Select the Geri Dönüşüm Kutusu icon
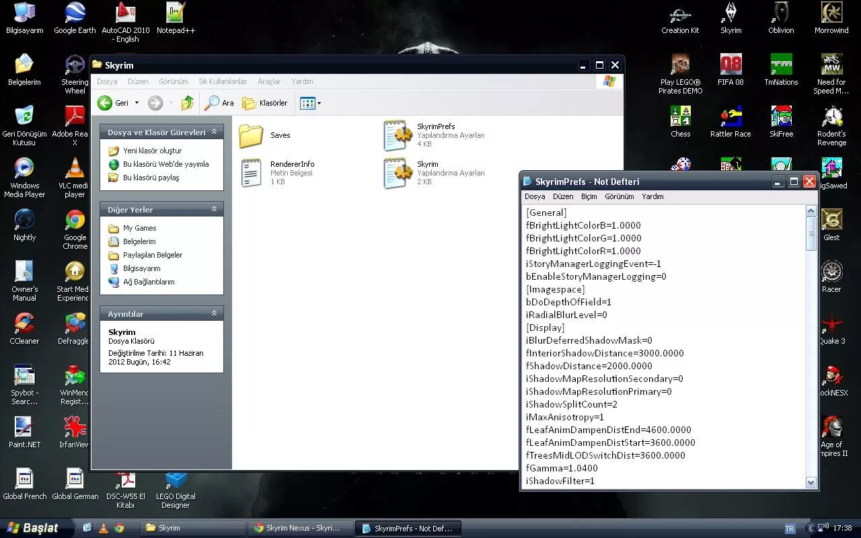The width and height of the screenshot is (861, 538). (x=24, y=126)
